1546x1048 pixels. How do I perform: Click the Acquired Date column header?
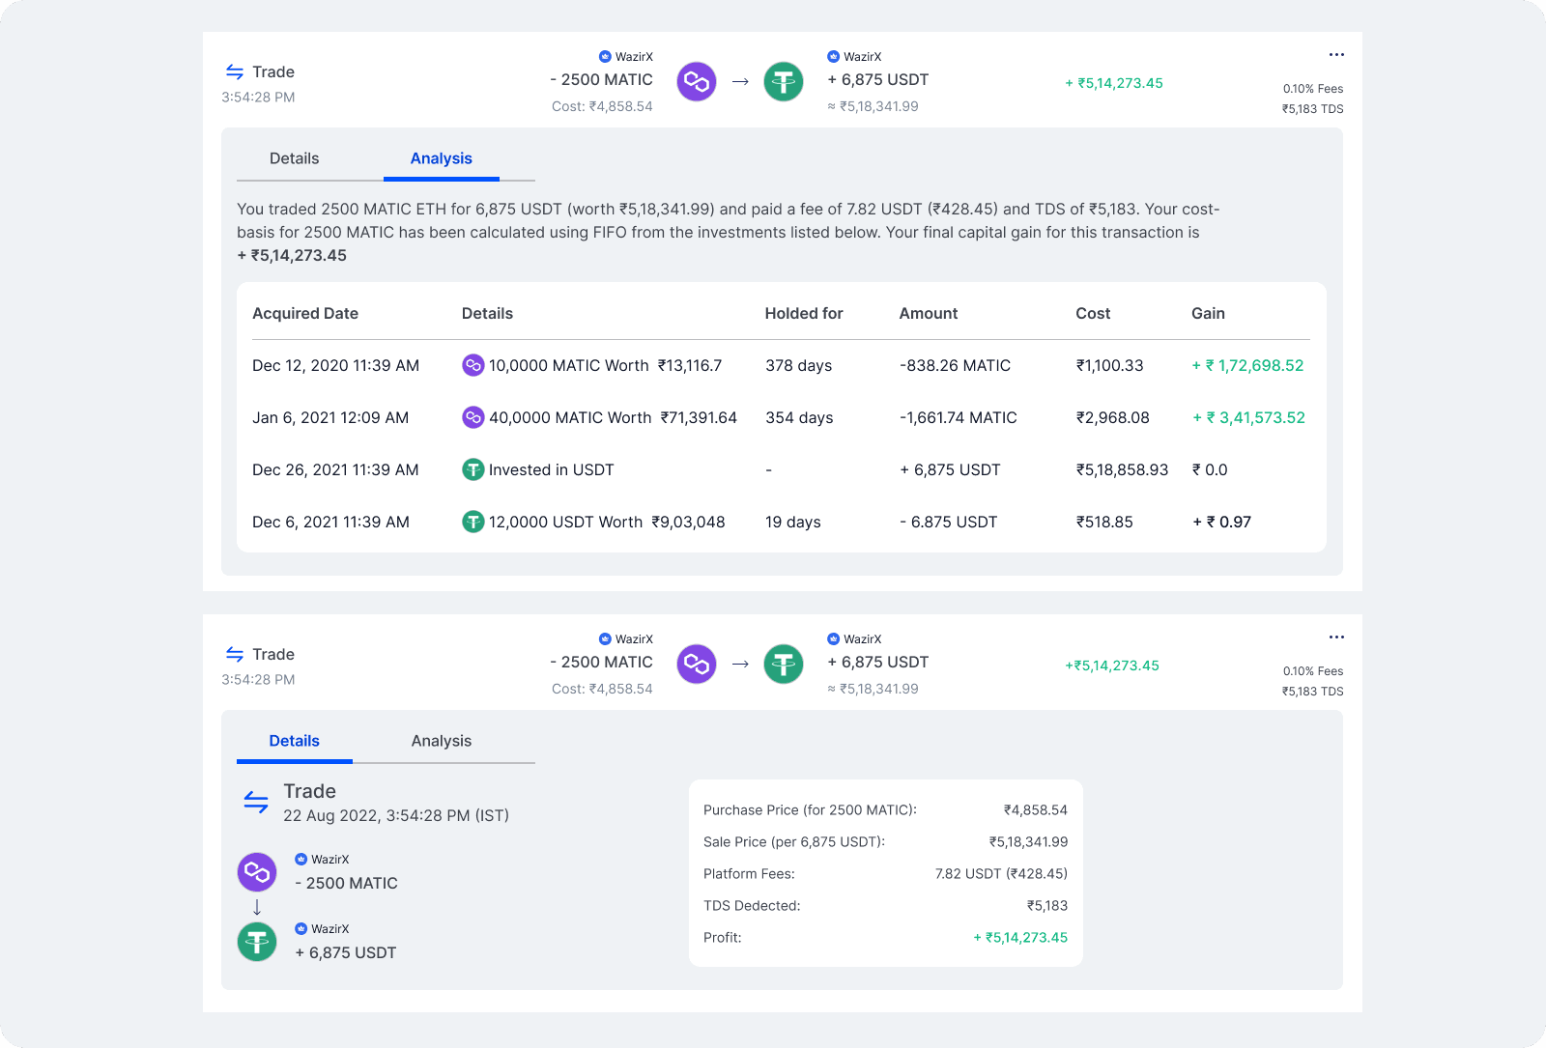[x=305, y=313]
